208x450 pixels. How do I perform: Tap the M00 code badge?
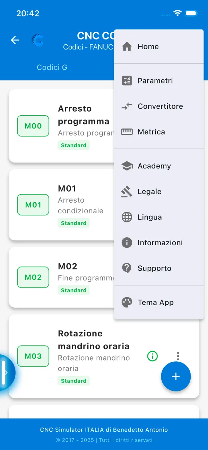click(x=33, y=126)
